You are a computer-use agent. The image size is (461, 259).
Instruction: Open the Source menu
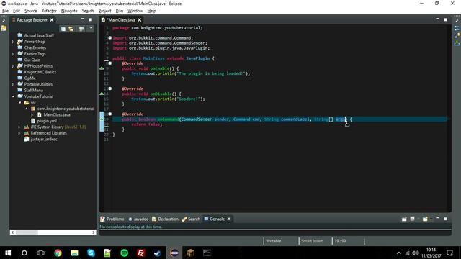(x=30, y=11)
